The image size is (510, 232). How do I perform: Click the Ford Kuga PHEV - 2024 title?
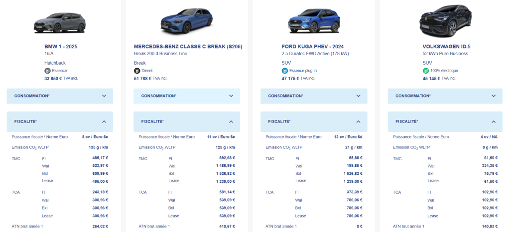[313, 47]
